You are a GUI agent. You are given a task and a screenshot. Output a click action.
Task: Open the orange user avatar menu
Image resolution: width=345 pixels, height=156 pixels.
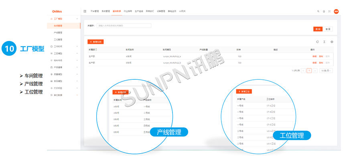[x=336, y=12]
